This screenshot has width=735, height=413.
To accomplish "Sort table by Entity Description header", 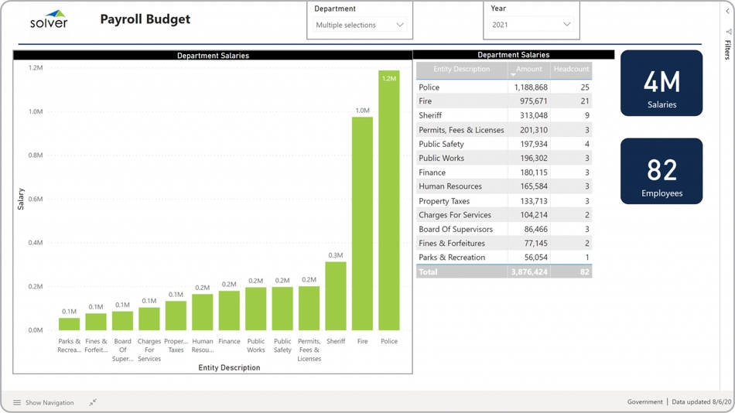I will [x=462, y=70].
